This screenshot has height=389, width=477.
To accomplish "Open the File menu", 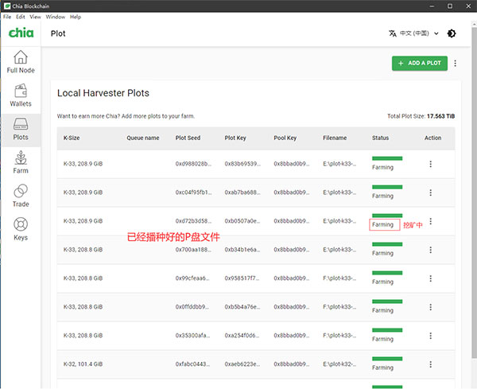I will coord(7,17).
